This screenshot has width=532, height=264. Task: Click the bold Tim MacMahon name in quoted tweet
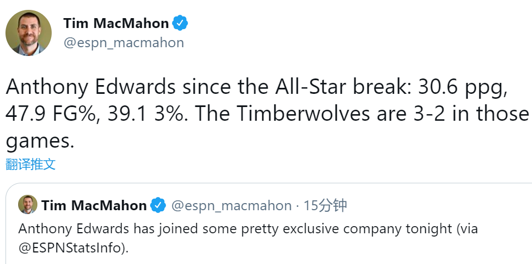point(94,206)
